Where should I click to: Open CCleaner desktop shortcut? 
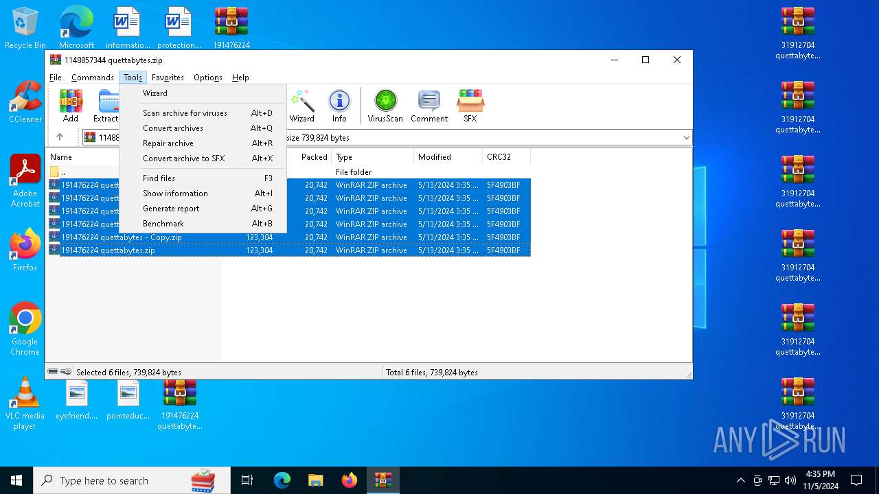(x=25, y=102)
